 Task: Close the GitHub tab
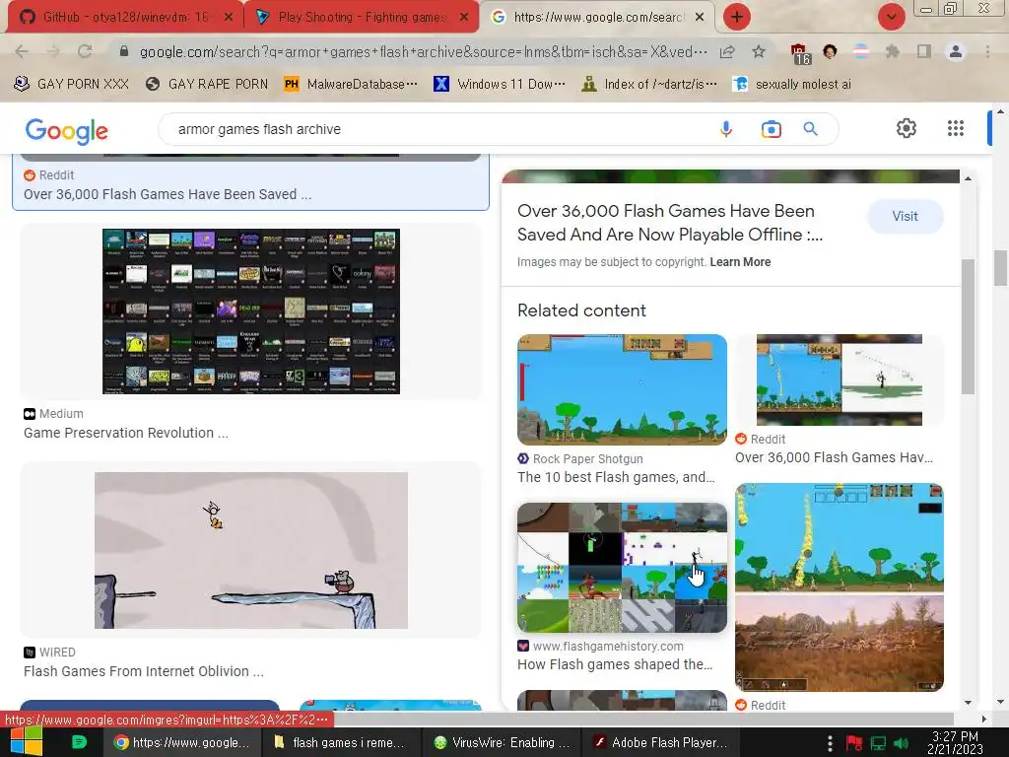click(228, 17)
